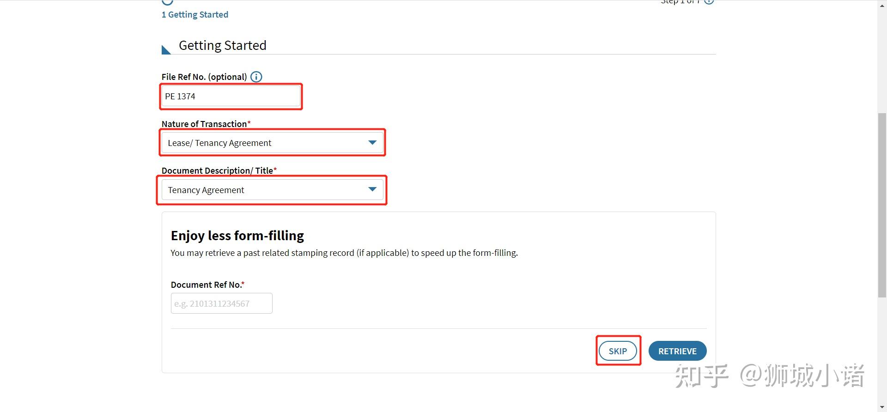Click the 'Document Description/ Title' field label
Viewport: 887px width, 412px height.
[x=217, y=170]
